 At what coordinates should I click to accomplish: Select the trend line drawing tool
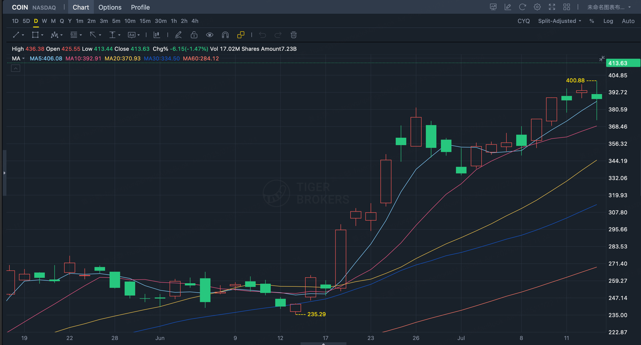[16, 35]
